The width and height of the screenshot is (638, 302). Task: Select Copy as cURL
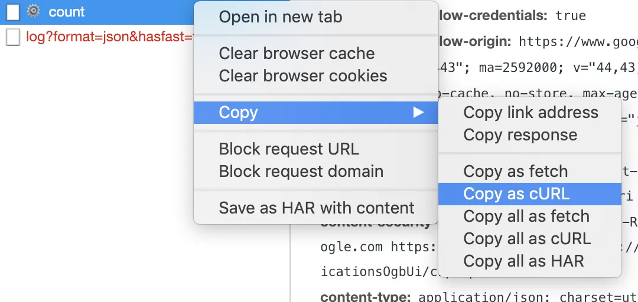coord(530,194)
